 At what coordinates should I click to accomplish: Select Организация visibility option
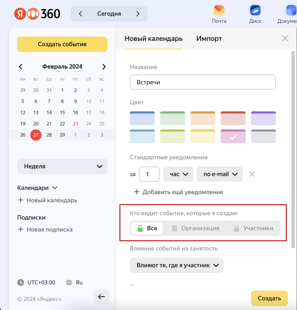click(x=196, y=228)
